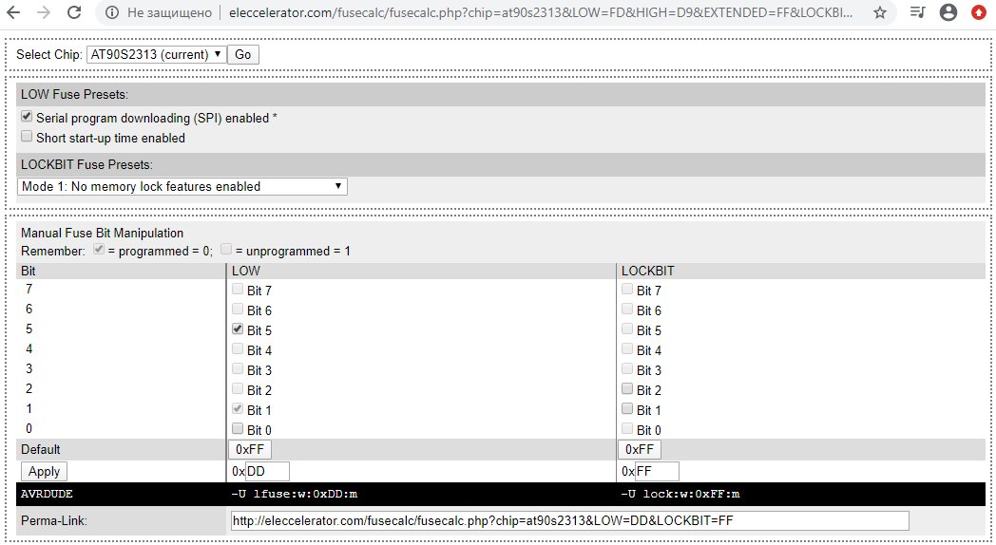The height and width of the screenshot is (545, 996).
Task: Select the AVRDUDE lfuse command text
Action: coord(294,494)
